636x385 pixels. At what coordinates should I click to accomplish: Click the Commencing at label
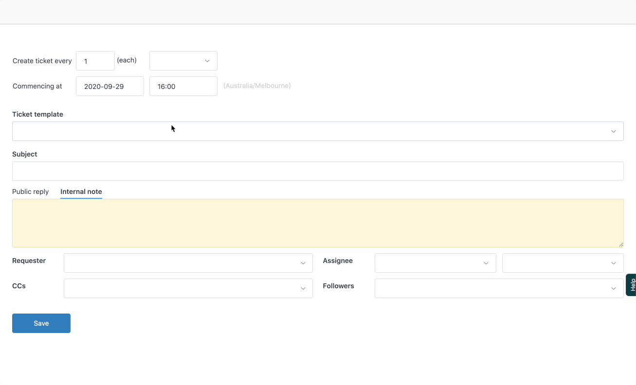[x=37, y=86]
